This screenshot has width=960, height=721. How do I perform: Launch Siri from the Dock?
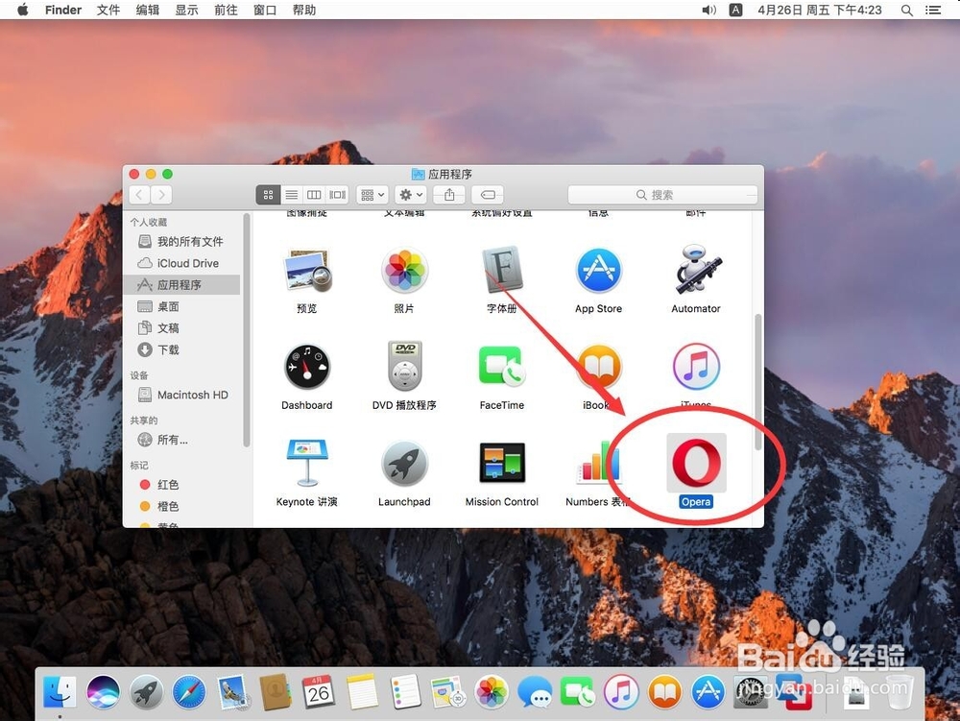click(x=103, y=692)
